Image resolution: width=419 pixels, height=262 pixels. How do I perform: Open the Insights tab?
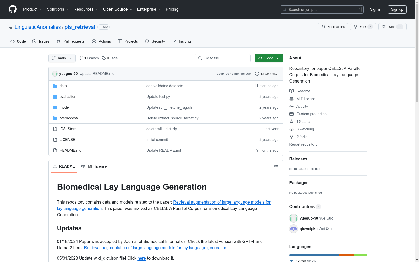(x=182, y=41)
